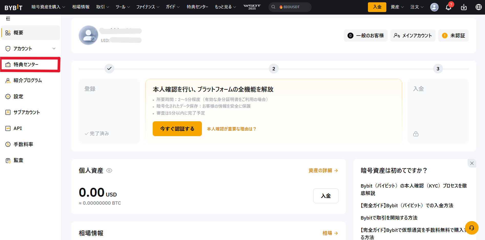Click the Bybit logo

13,7
